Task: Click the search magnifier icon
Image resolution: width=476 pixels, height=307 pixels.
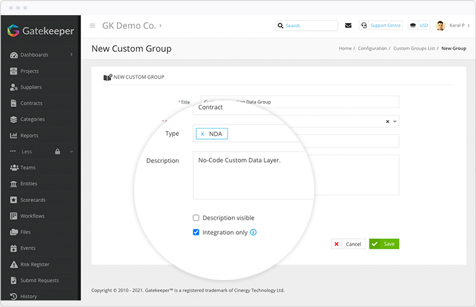Action: 281,26
